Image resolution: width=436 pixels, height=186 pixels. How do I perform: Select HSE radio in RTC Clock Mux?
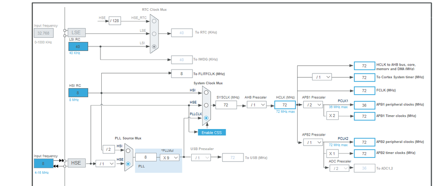(x=154, y=21)
